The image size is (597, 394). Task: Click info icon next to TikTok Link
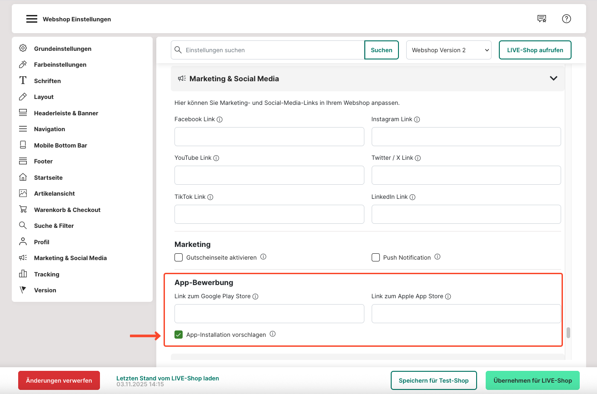click(210, 197)
